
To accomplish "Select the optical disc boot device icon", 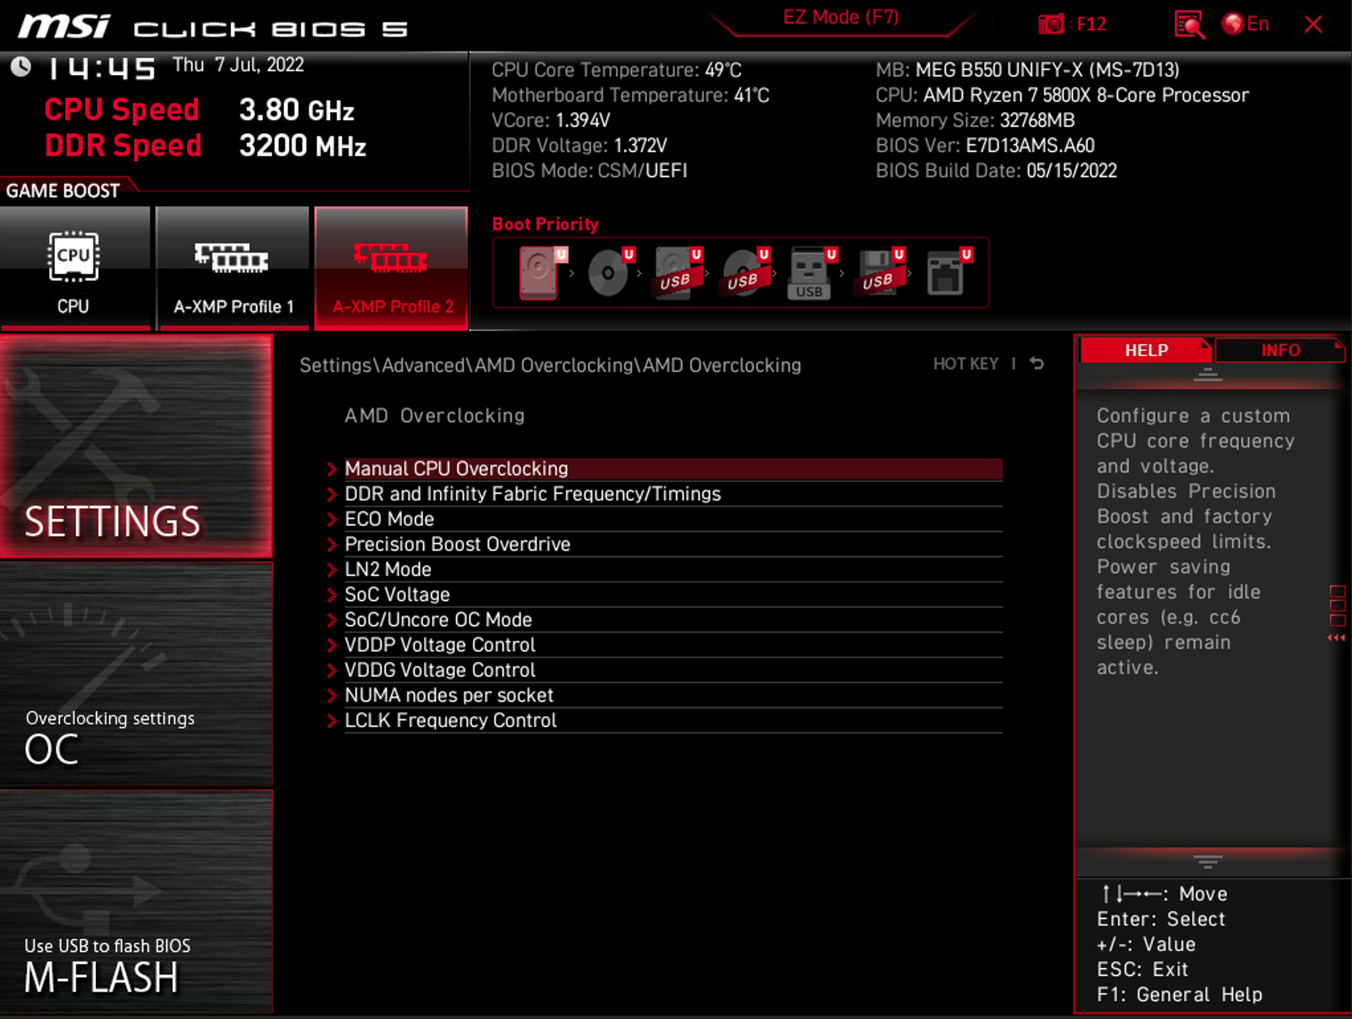I will tap(611, 273).
